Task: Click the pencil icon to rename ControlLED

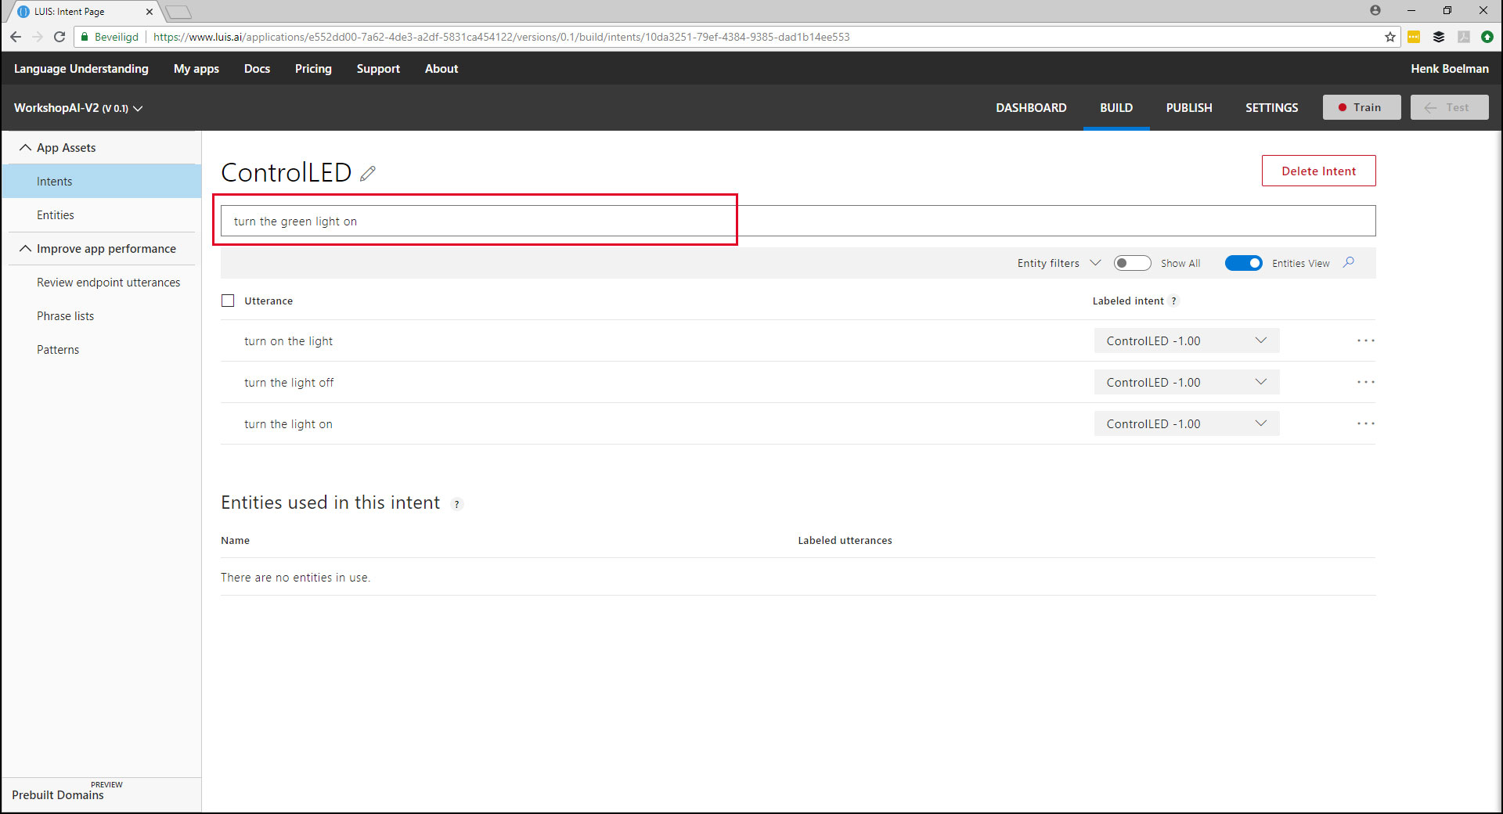Action: point(368,173)
